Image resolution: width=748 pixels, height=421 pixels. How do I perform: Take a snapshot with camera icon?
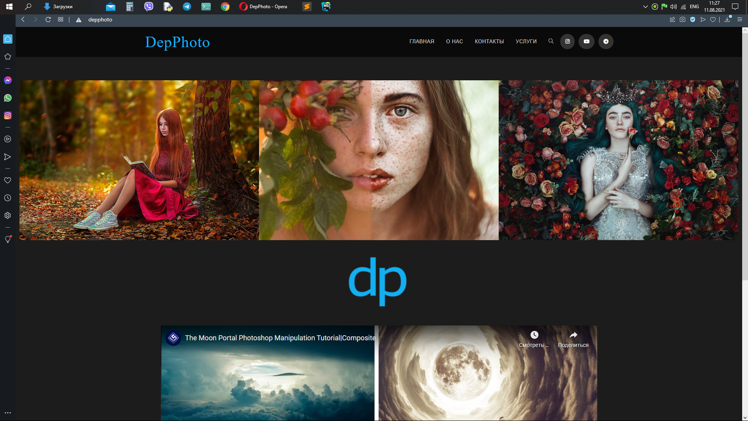[683, 19]
